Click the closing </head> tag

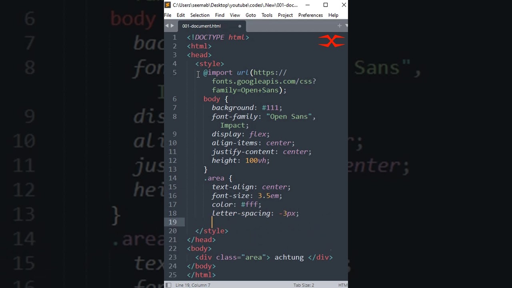pos(201,240)
